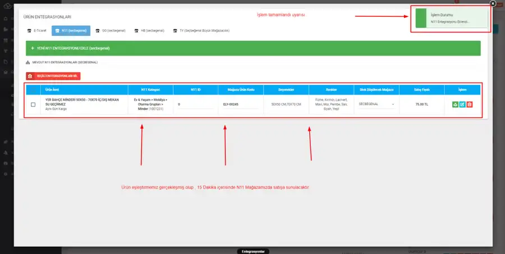Click the sitemap icon beside Mevcut N11 Entegrasyonları
505x254 pixels.
(x=27, y=62)
